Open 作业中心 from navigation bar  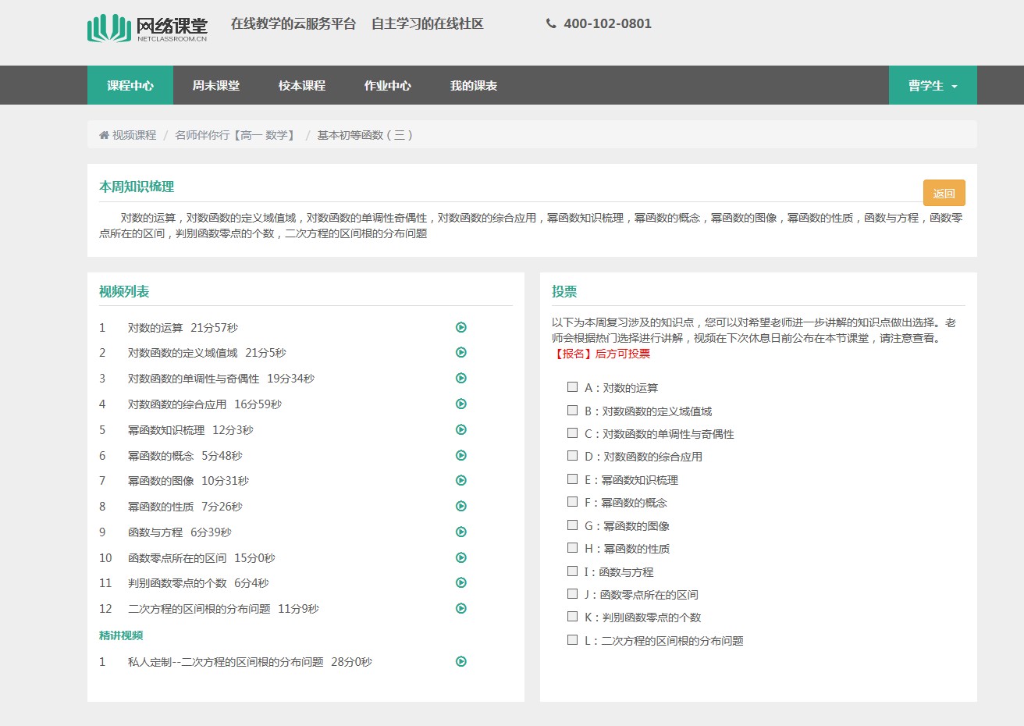pyautogui.click(x=387, y=86)
